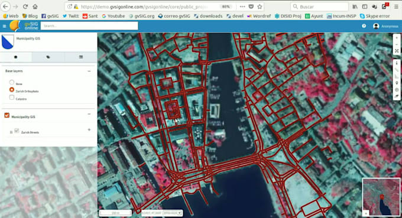The height and width of the screenshot is (218, 402).
Task: Switch to the legend tab
Action: tap(48, 57)
